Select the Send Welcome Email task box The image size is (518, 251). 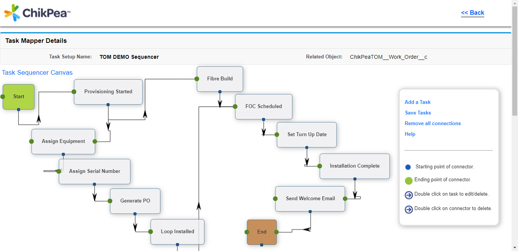[x=310, y=198]
